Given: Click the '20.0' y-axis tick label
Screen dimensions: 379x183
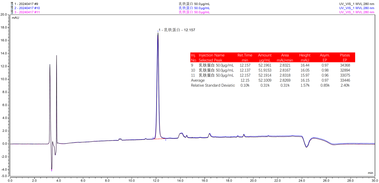Looking at the screenshot, I should [4, 15].
